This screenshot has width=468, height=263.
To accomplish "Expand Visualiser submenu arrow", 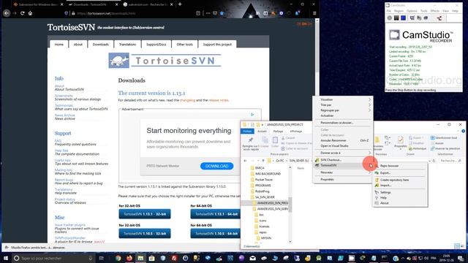I will [x=369, y=99].
